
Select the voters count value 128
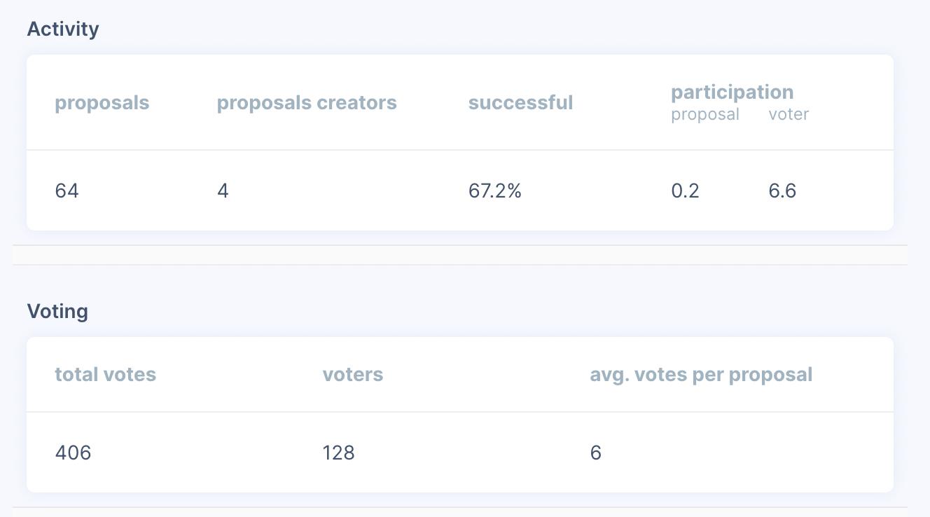pos(338,453)
